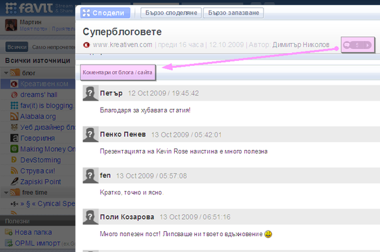Open author Димитър Николов link
The height and width of the screenshot is (252, 380).
[301, 44]
